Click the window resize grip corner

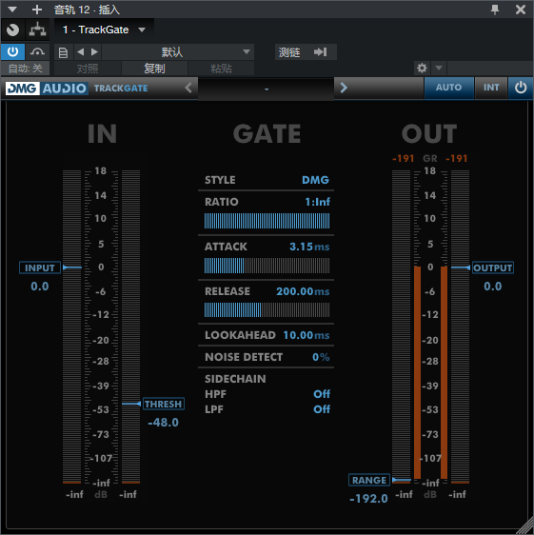pos(525,526)
